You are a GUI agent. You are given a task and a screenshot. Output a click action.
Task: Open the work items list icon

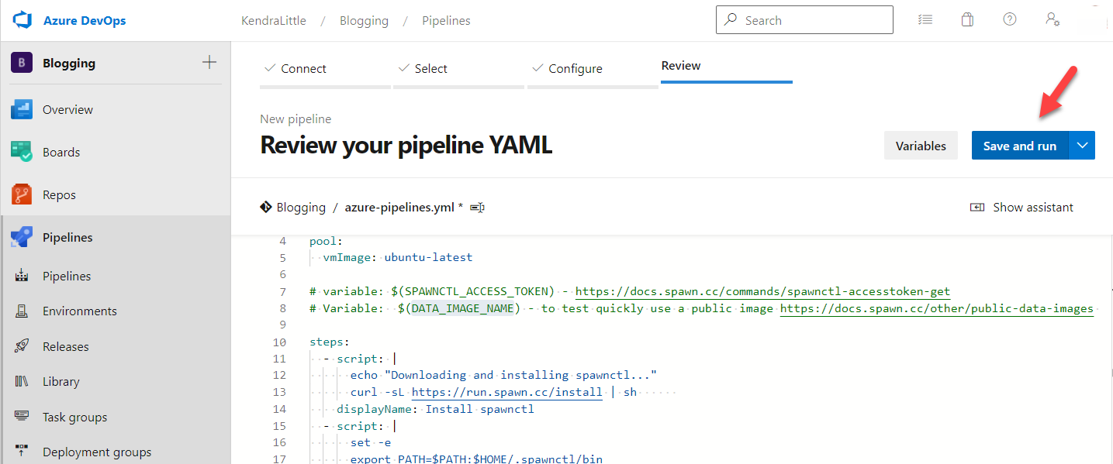pos(925,19)
